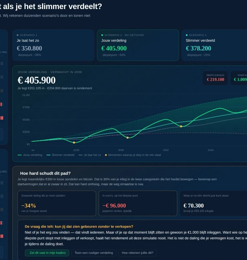Toggle 'Slimmer verdeeld' legend entry

click(x=60, y=155)
